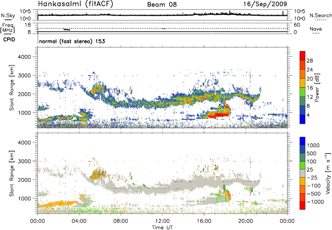Click the 'Nave' legend label
Viewport: 332px width, 230px height.
(x=316, y=29)
